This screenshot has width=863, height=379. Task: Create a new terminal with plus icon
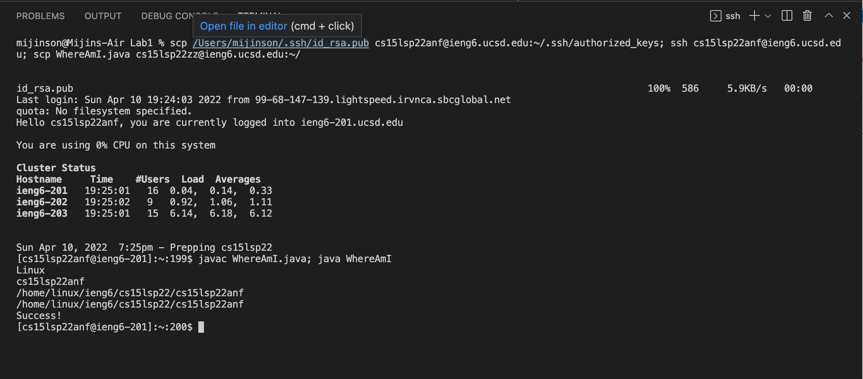tap(755, 16)
